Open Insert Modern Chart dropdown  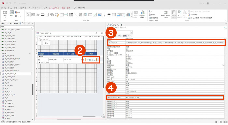pos(143,14)
